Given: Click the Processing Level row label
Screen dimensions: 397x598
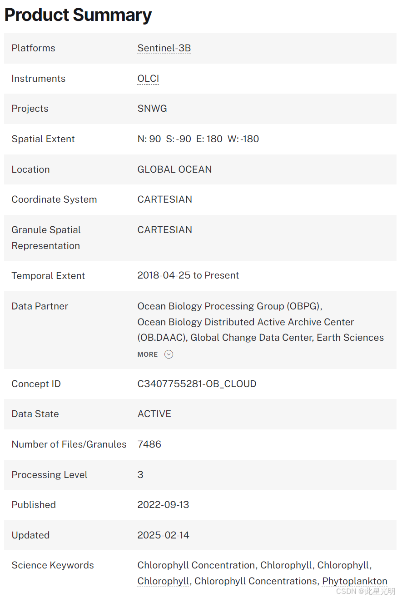Looking at the screenshot, I should tap(50, 475).
